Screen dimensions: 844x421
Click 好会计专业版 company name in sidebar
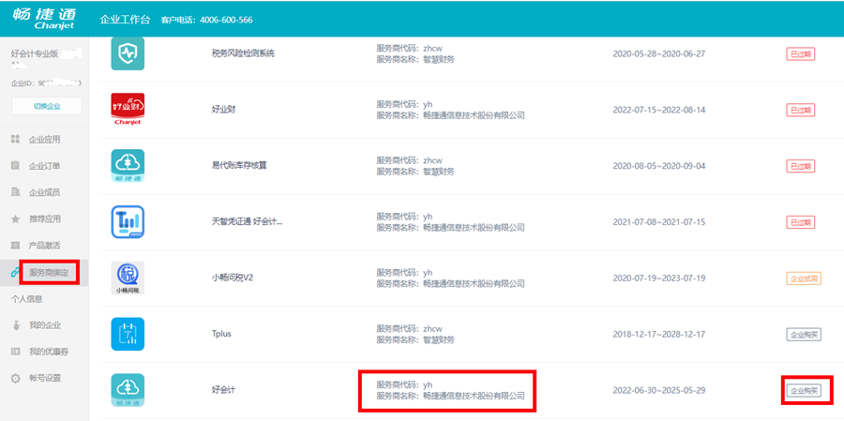pos(36,53)
